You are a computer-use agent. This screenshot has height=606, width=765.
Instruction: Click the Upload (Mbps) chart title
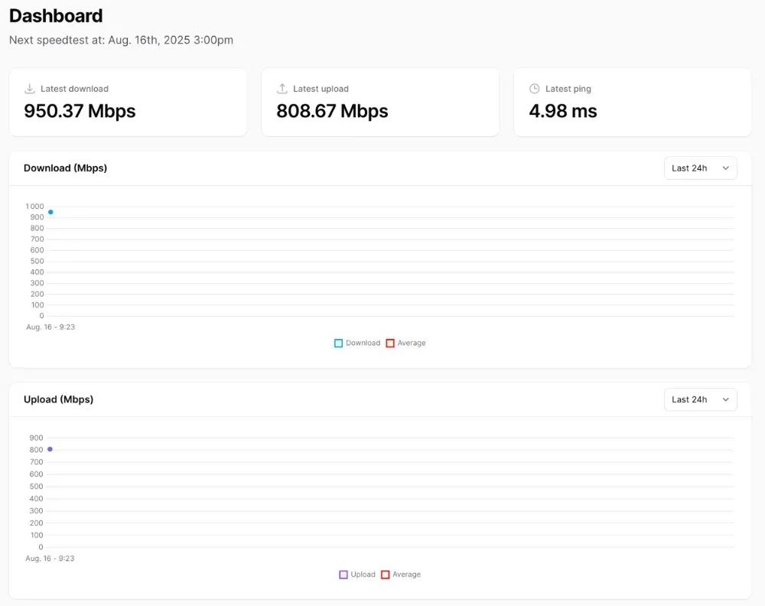tap(58, 399)
